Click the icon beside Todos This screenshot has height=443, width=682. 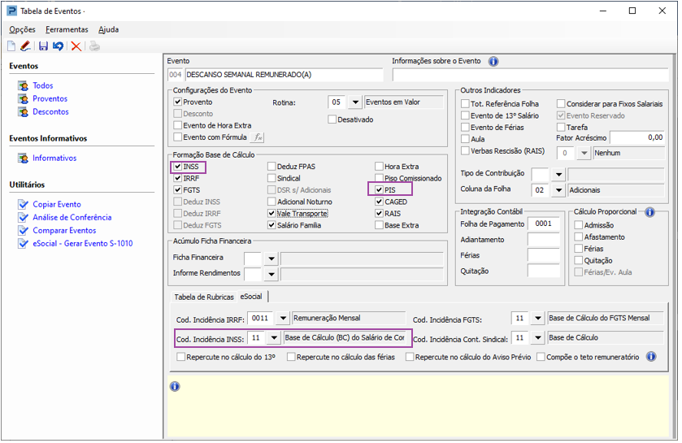(x=23, y=85)
